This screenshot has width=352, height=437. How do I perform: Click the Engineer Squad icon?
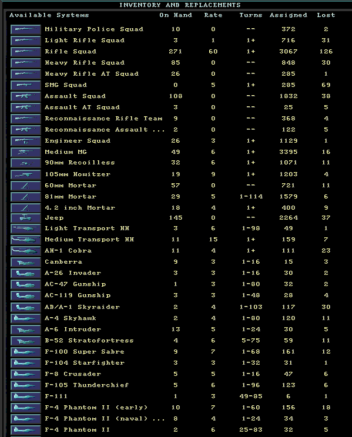(26, 141)
